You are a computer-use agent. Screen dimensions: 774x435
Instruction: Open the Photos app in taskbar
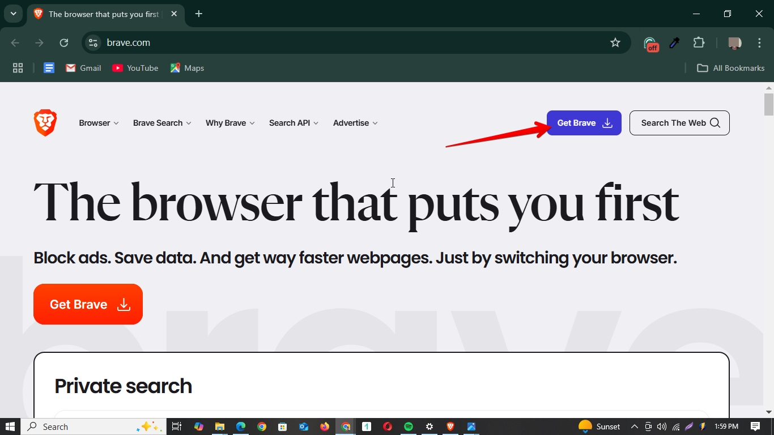471,427
